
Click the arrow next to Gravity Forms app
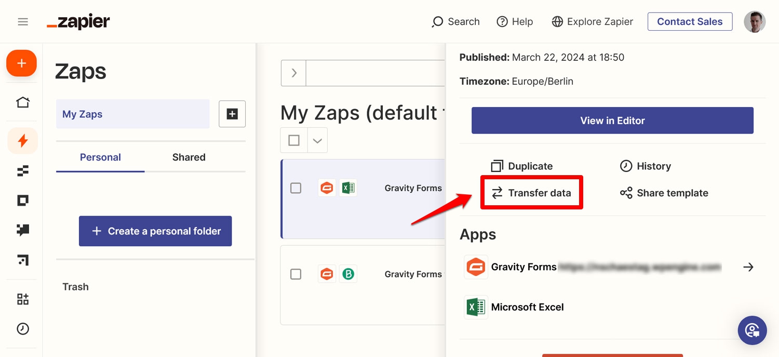pyautogui.click(x=748, y=267)
